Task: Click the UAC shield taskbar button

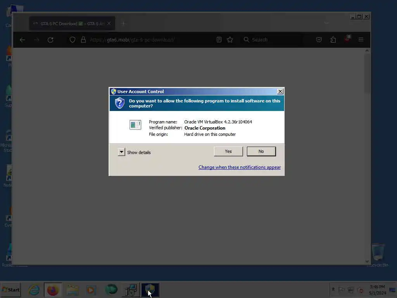Action: point(150,290)
